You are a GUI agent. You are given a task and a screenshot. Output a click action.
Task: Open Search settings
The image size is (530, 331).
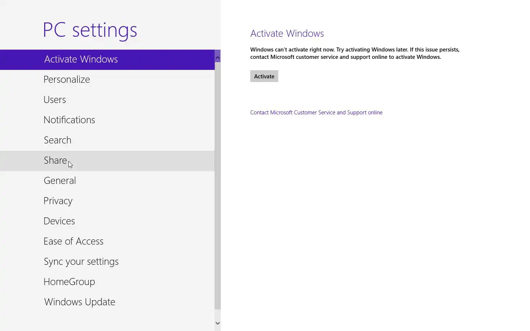(107, 140)
